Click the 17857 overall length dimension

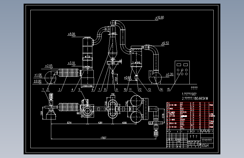point(103,138)
